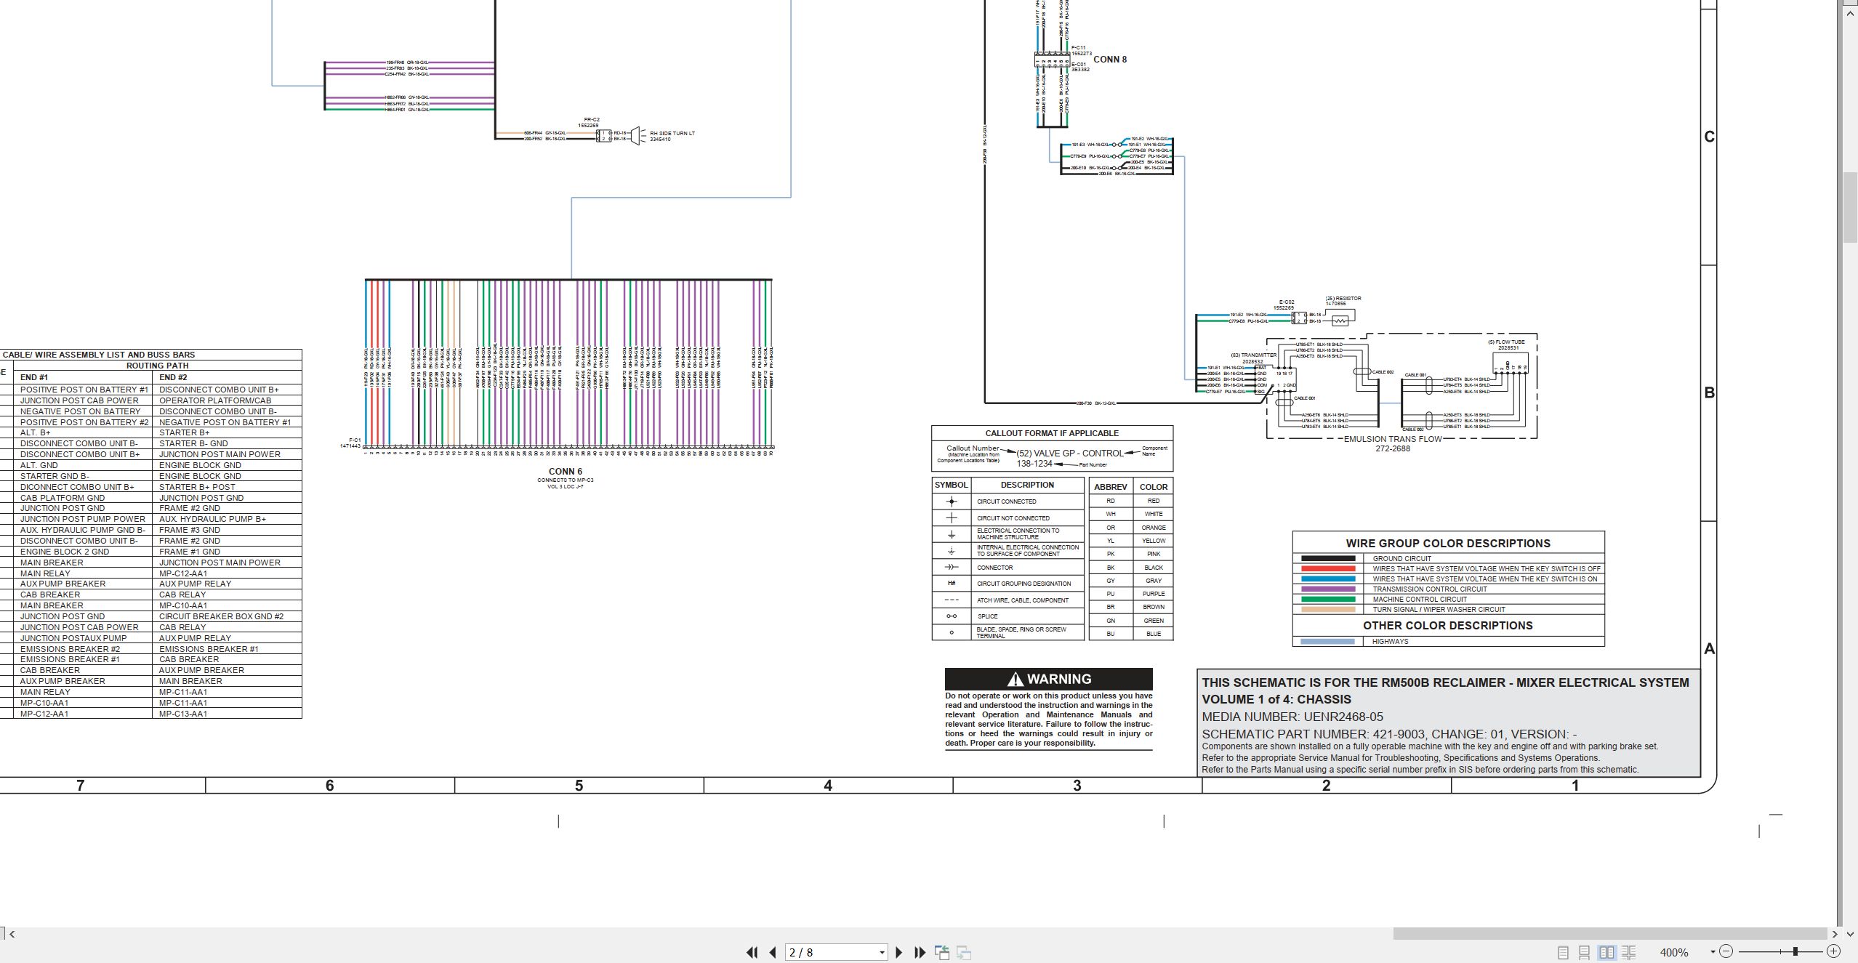Click the EMISSIONS BREAKER #2 cell

click(x=84, y=649)
